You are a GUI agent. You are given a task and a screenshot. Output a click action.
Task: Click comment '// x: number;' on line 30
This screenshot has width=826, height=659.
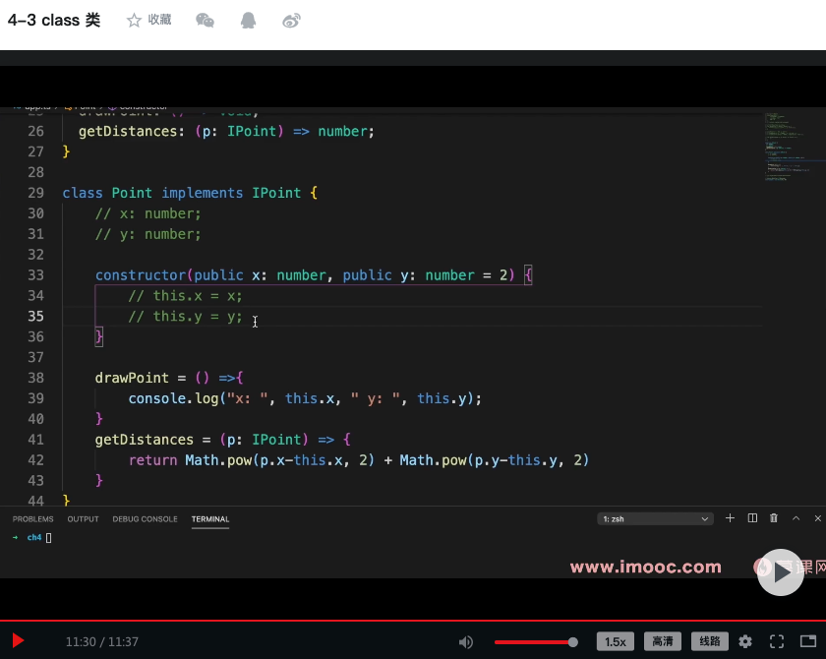coord(148,213)
